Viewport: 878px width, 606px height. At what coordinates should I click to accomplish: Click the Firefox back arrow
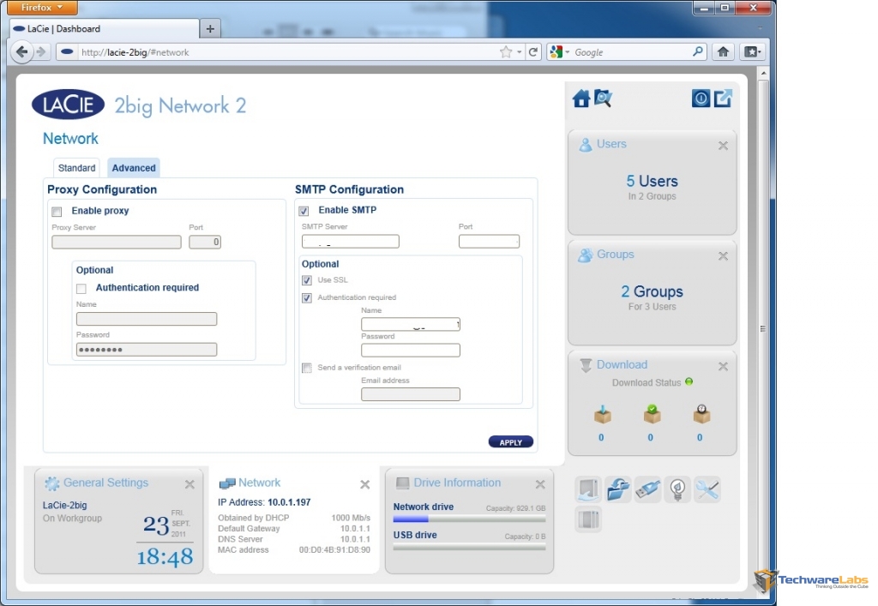click(x=21, y=52)
